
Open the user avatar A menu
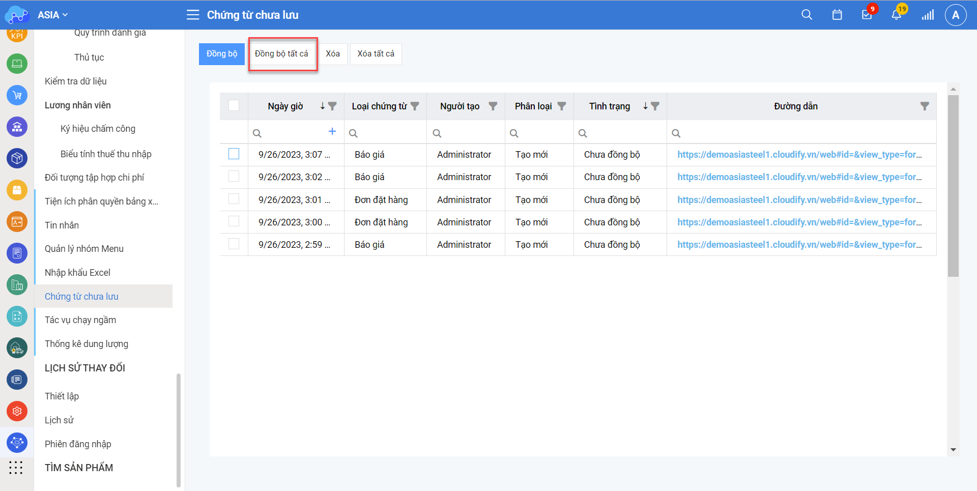coord(956,15)
